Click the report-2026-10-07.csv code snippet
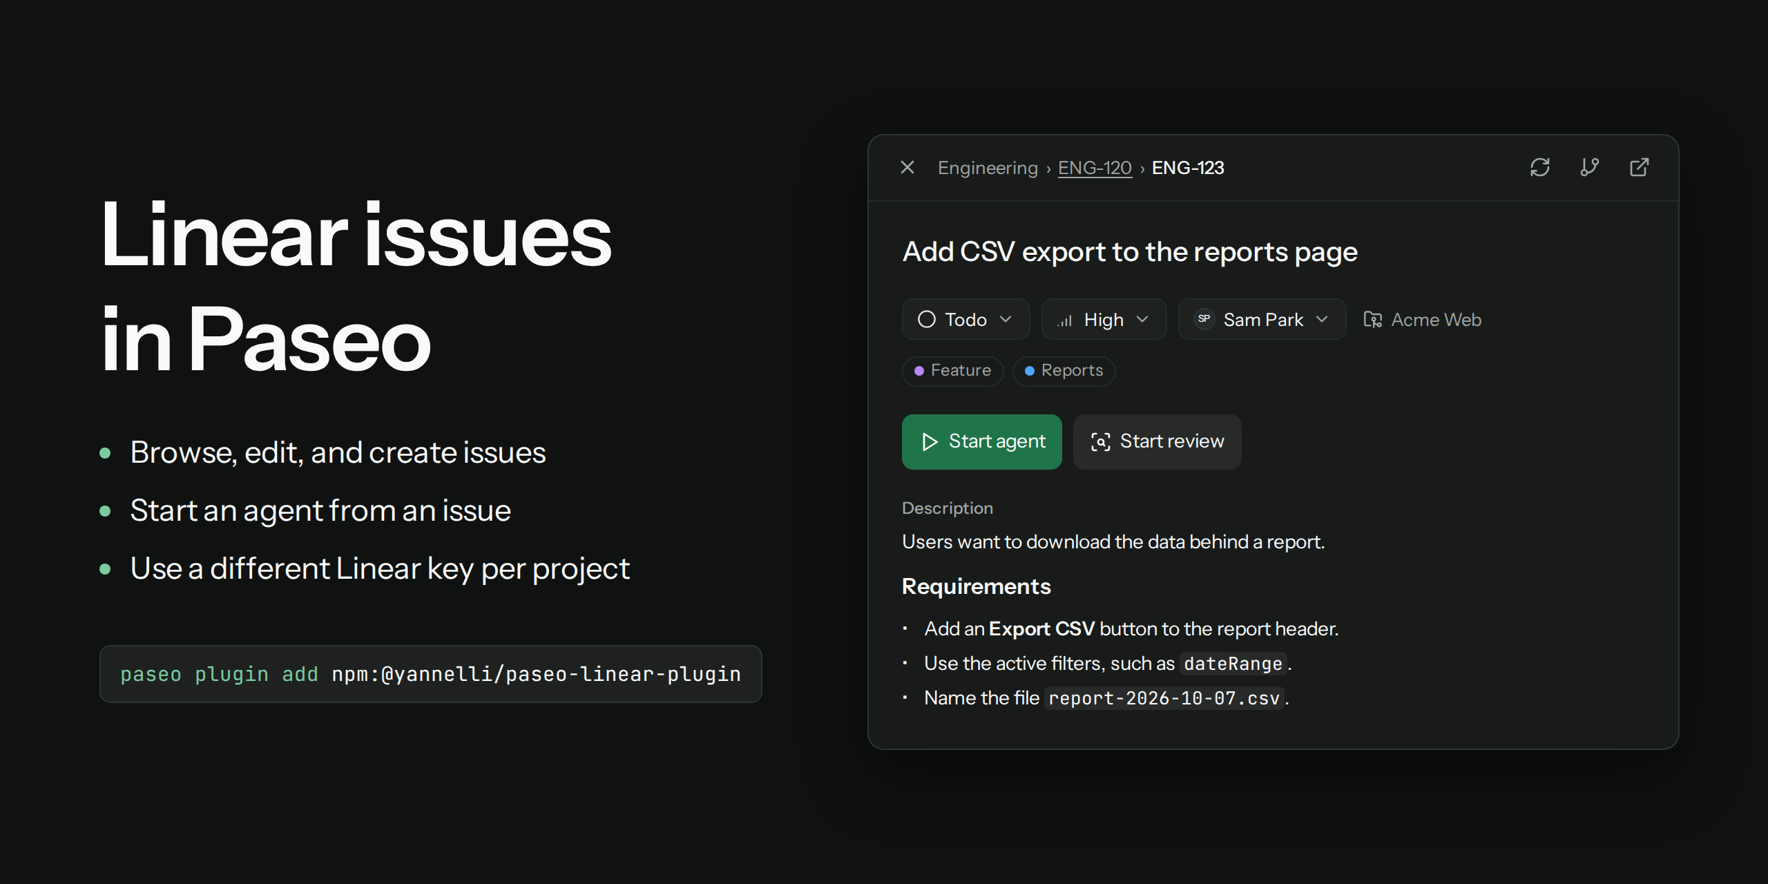 [x=1164, y=698]
